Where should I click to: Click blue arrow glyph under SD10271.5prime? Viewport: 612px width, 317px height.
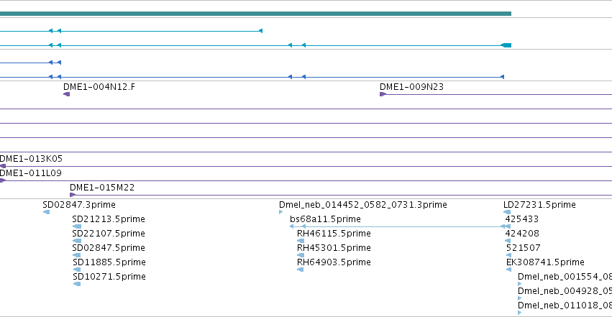click(77, 284)
